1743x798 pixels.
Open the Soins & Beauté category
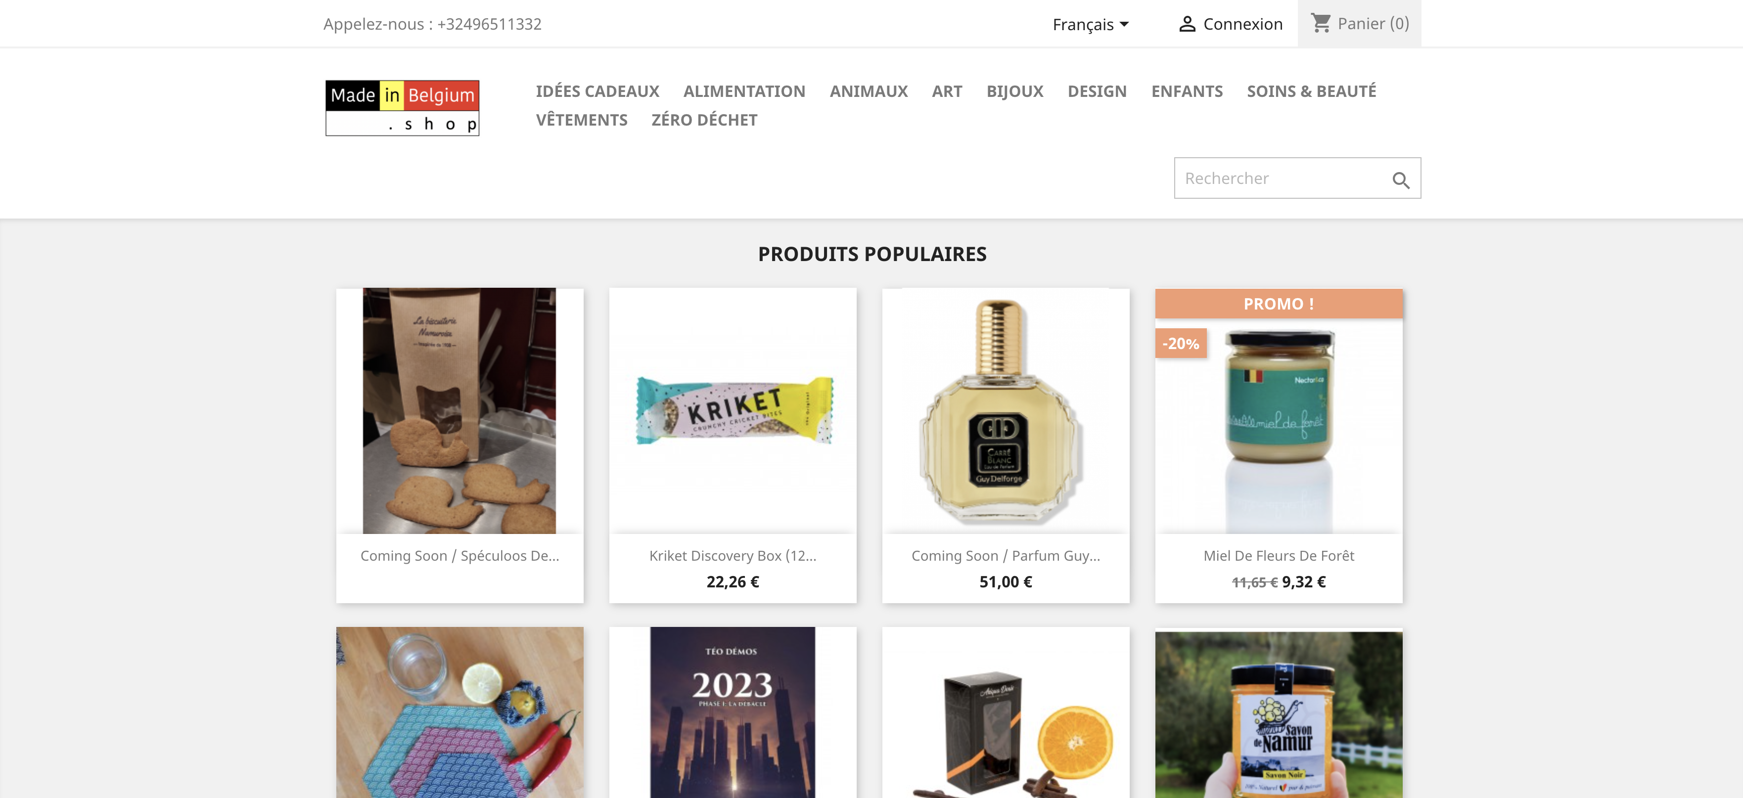click(1311, 91)
